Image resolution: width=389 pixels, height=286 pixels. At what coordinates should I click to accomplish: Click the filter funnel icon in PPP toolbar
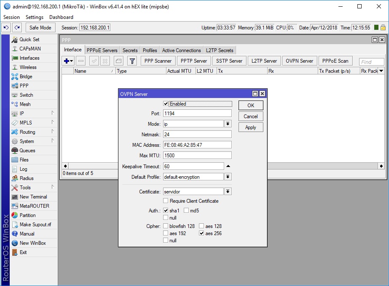(x=132, y=61)
